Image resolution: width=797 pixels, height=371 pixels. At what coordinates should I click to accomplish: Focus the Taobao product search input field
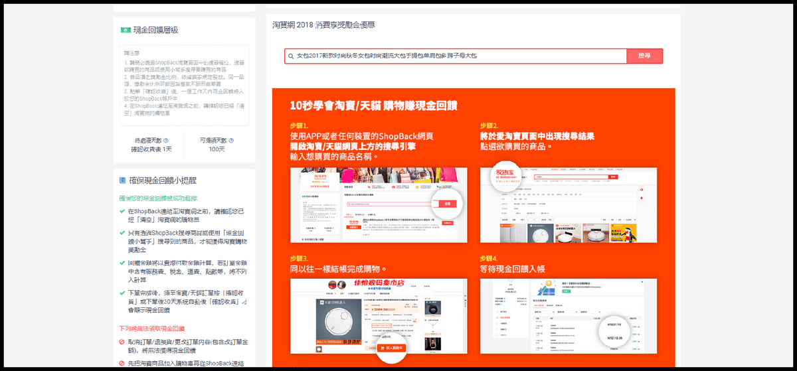tap(456, 56)
